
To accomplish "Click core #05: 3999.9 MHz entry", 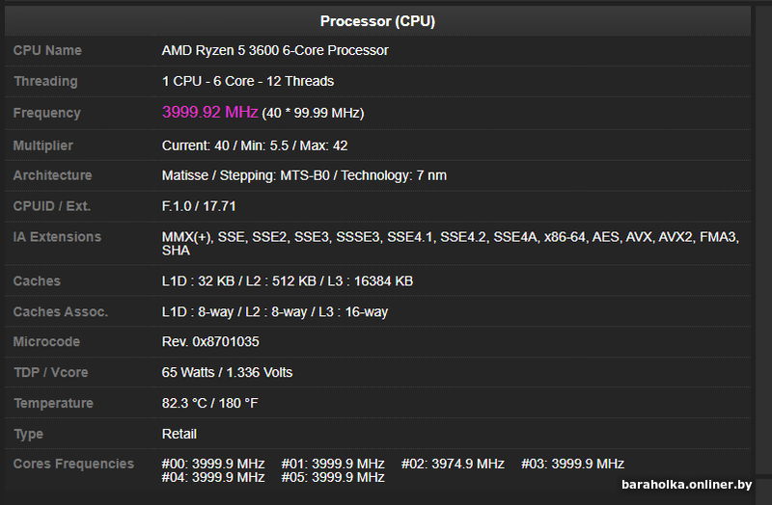I will click(x=333, y=477).
